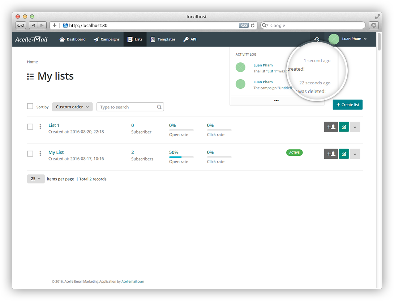The width and height of the screenshot is (394, 301).
Task: Open the three-dot menu for List 1
Action: [x=40, y=127]
